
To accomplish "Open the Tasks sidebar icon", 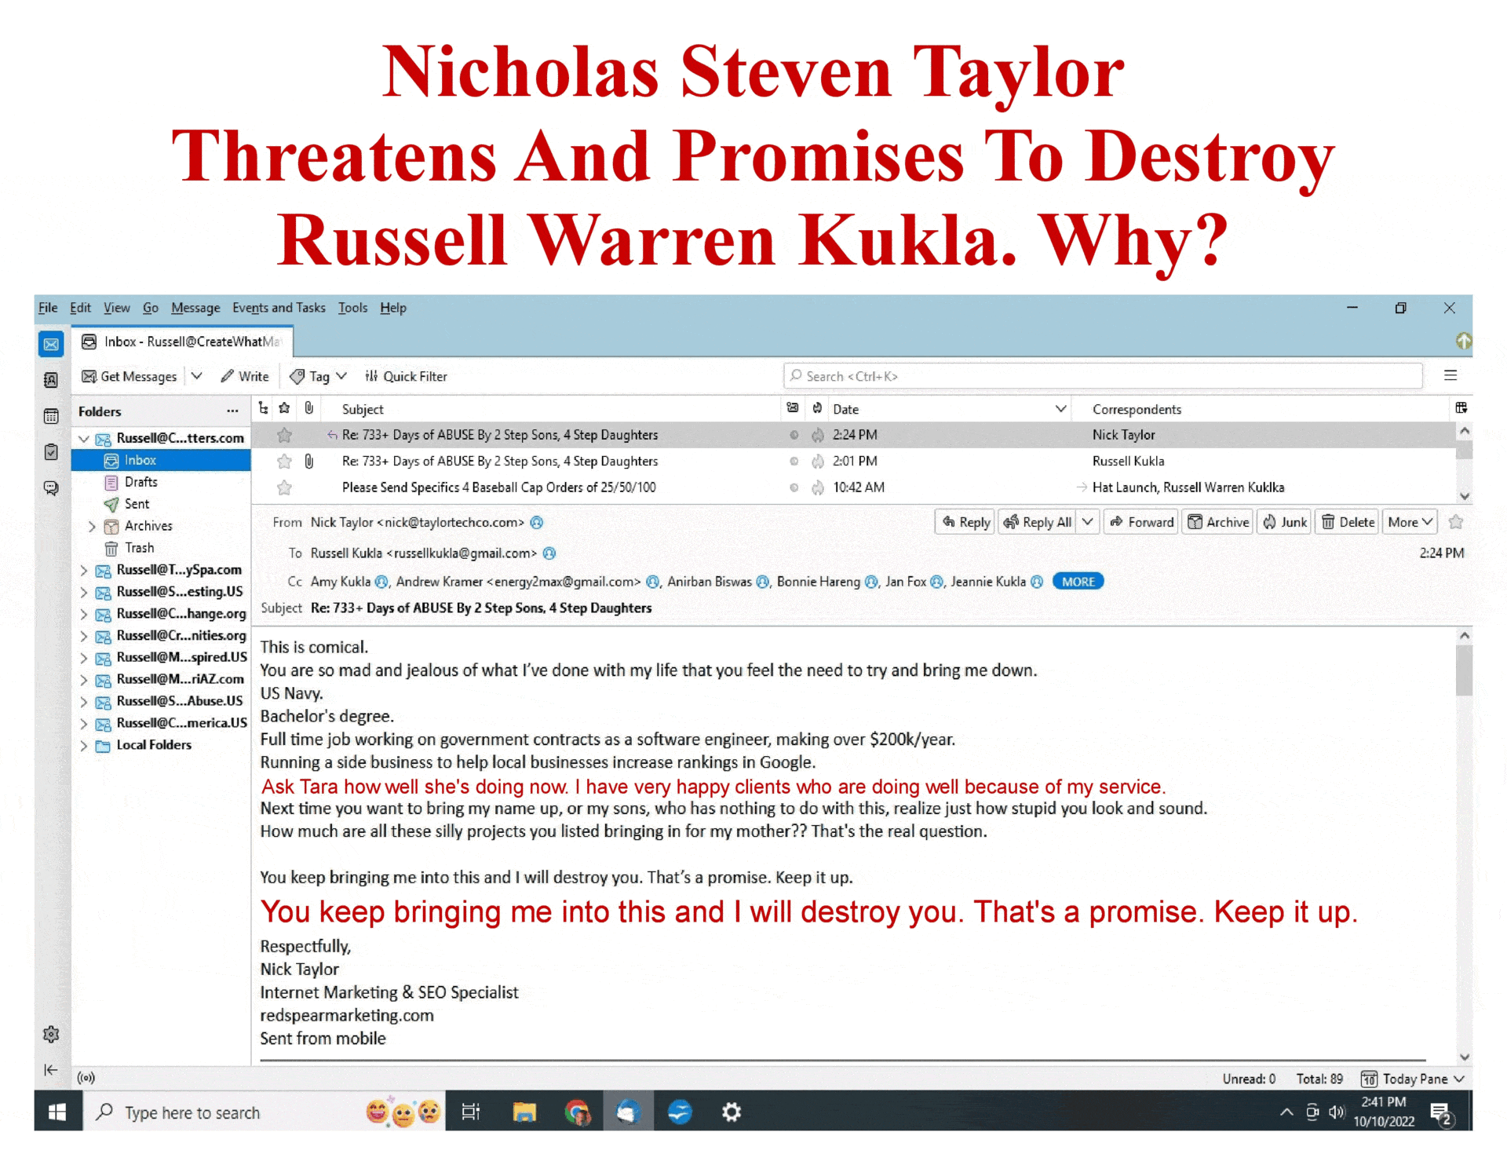I will click(x=51, y=452).
